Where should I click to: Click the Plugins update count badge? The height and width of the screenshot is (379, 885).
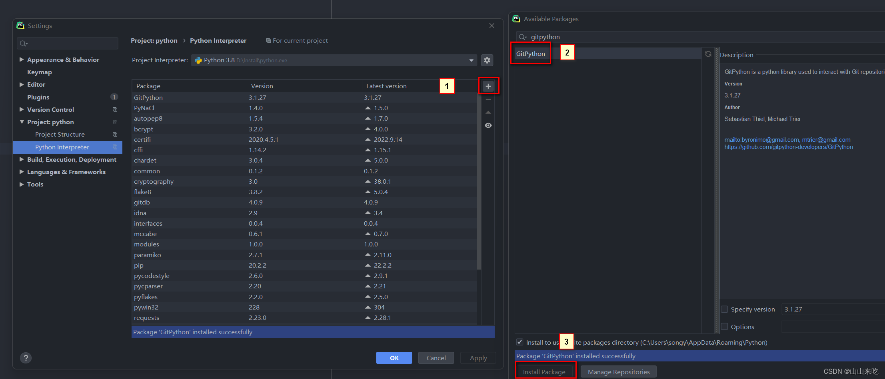click(114, 97)
